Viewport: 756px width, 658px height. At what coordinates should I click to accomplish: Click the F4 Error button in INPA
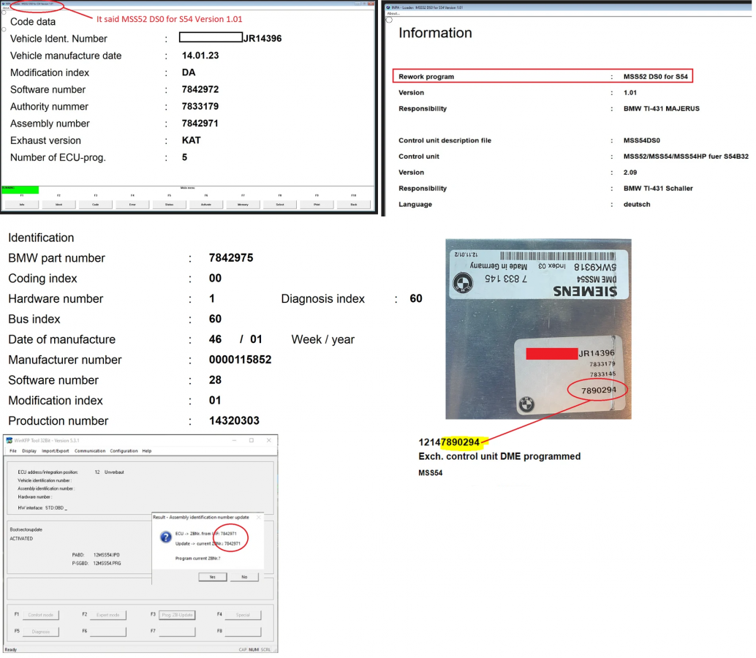coord(132,205)
